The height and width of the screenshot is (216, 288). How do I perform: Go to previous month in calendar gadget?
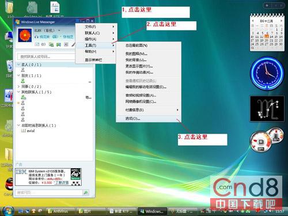(x=253, y=21)
